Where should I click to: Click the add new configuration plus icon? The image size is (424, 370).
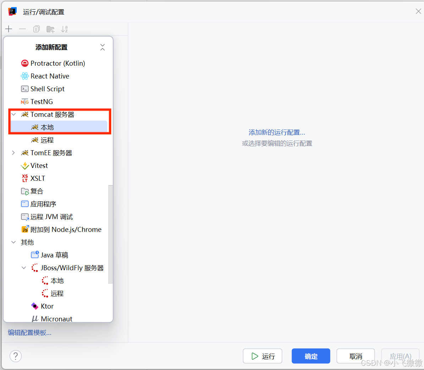click(9, 29)
